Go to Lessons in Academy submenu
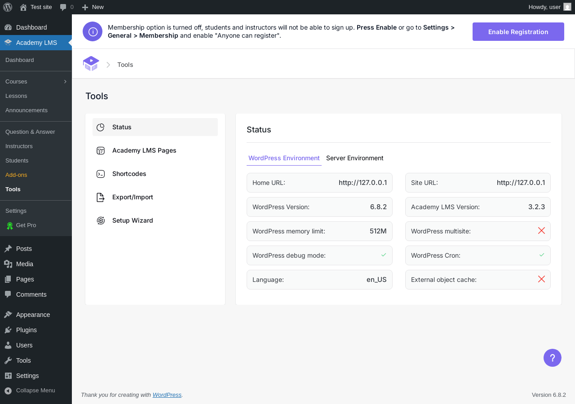Image resolution: width=575 pixels, height=404 pixels. point(16,96)
